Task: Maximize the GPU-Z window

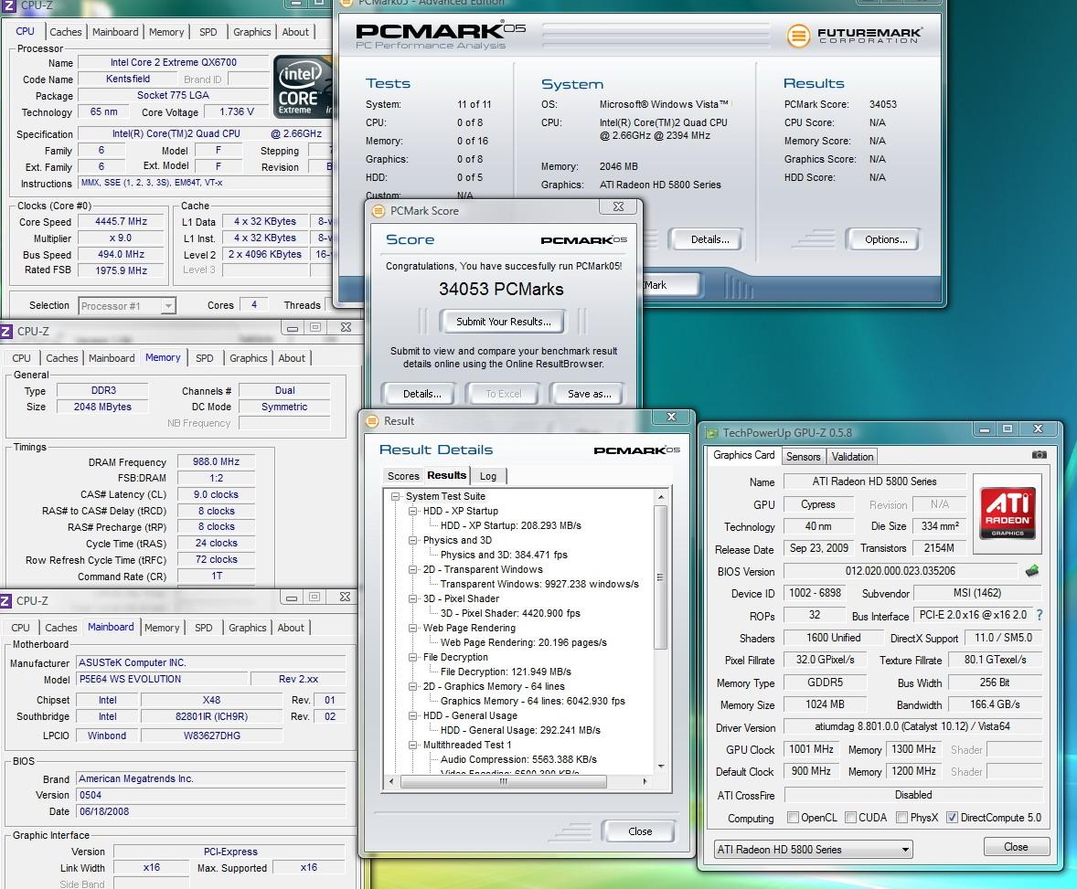Action: click(x=1007, y=429)
